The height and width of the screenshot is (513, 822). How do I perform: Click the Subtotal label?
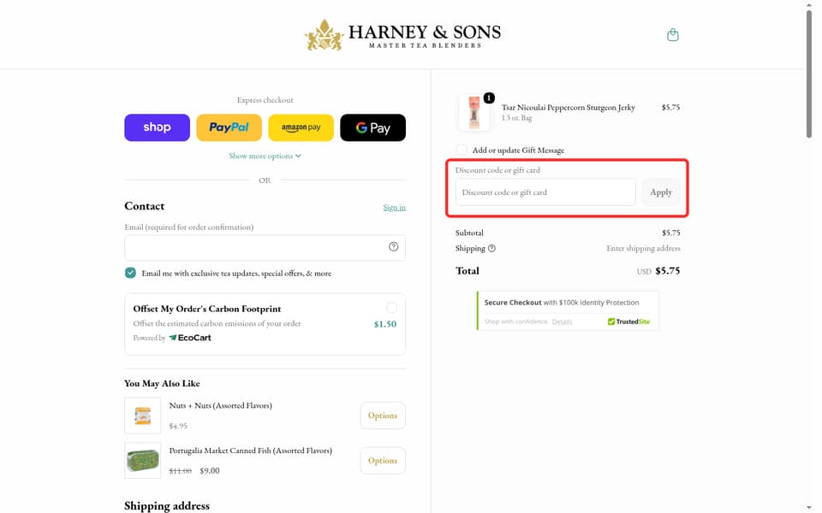pyautogui.click(x=469, y=233)
